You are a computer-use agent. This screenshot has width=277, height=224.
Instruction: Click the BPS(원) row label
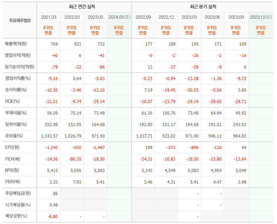12,170
